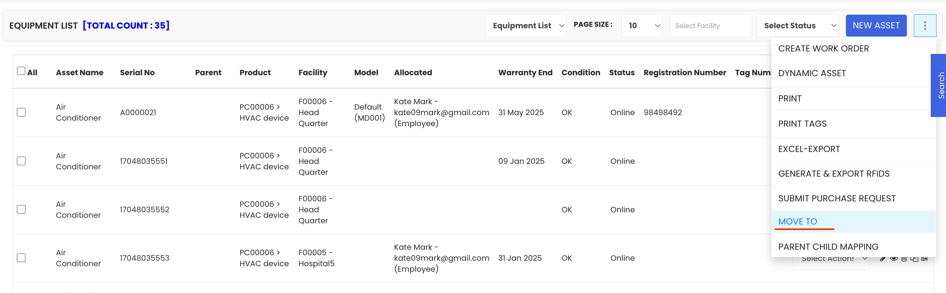Image resolution: width=946 pixels, height=293 pixels.
Task: Check the box for serial 17048035552
Action: (21, 209)
